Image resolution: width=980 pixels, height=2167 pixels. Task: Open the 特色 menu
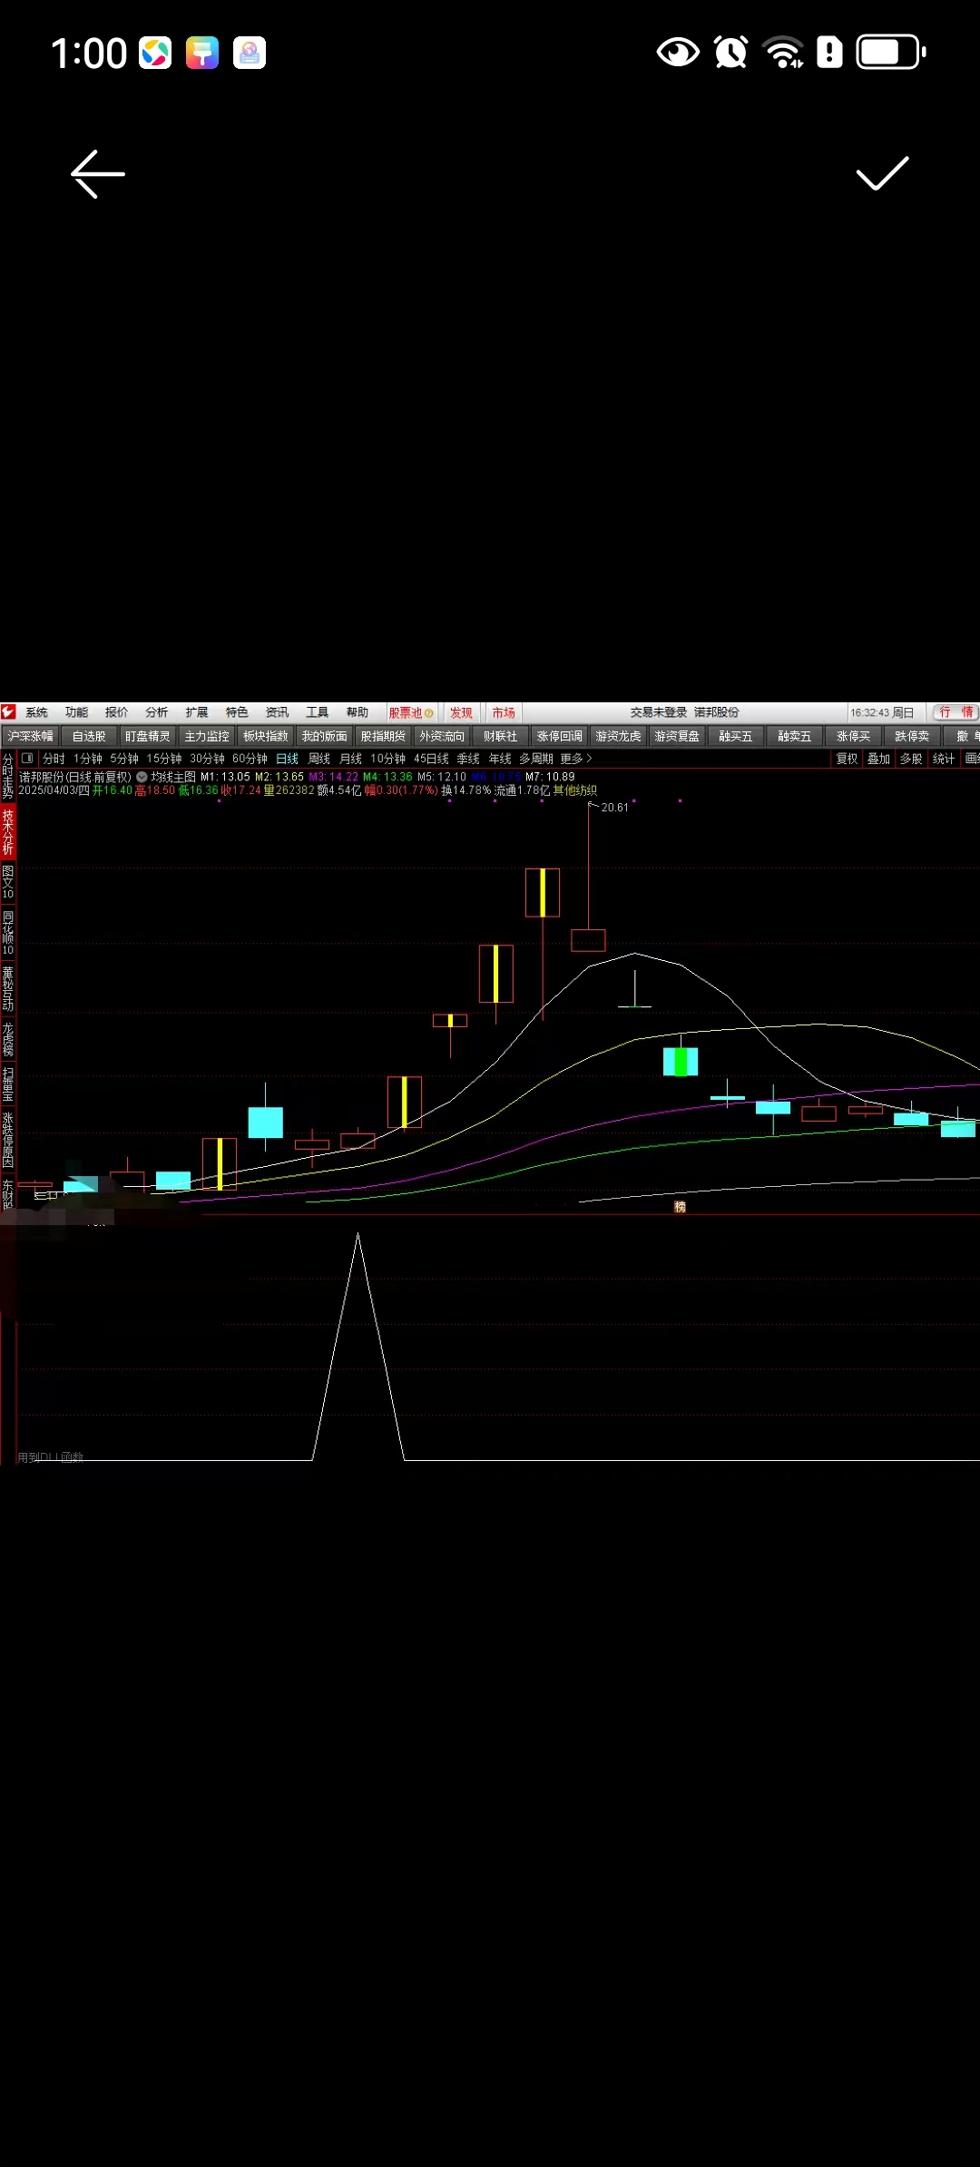237,712
